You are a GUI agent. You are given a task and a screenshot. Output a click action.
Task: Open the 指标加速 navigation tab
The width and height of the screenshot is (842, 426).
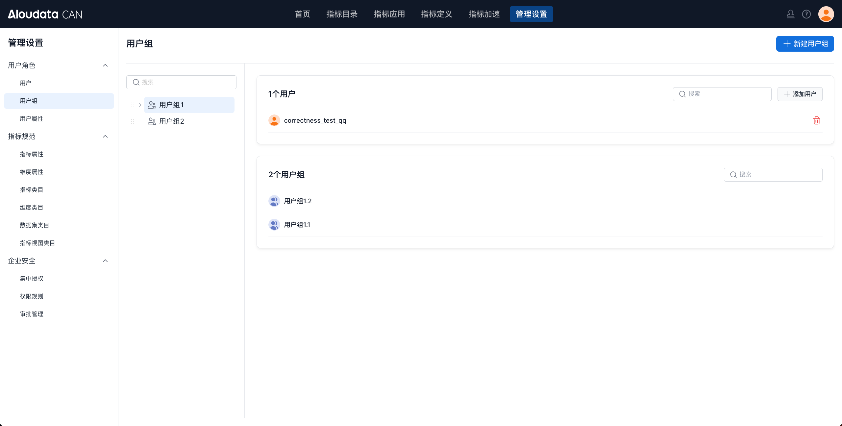(x=484, y=14)
